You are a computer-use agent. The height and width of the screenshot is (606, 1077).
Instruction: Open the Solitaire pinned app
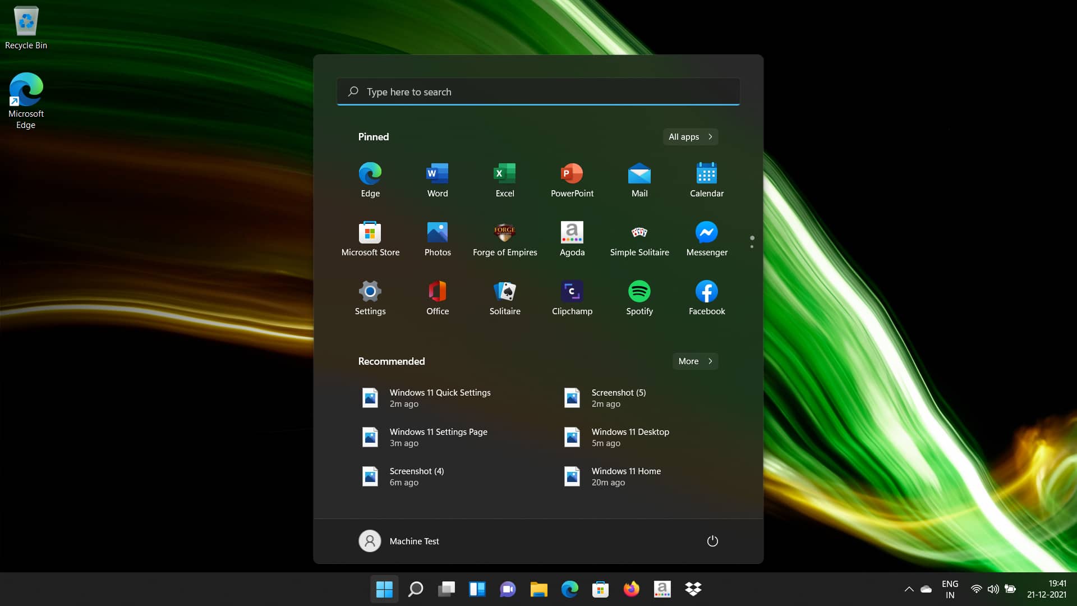(505, 298)
